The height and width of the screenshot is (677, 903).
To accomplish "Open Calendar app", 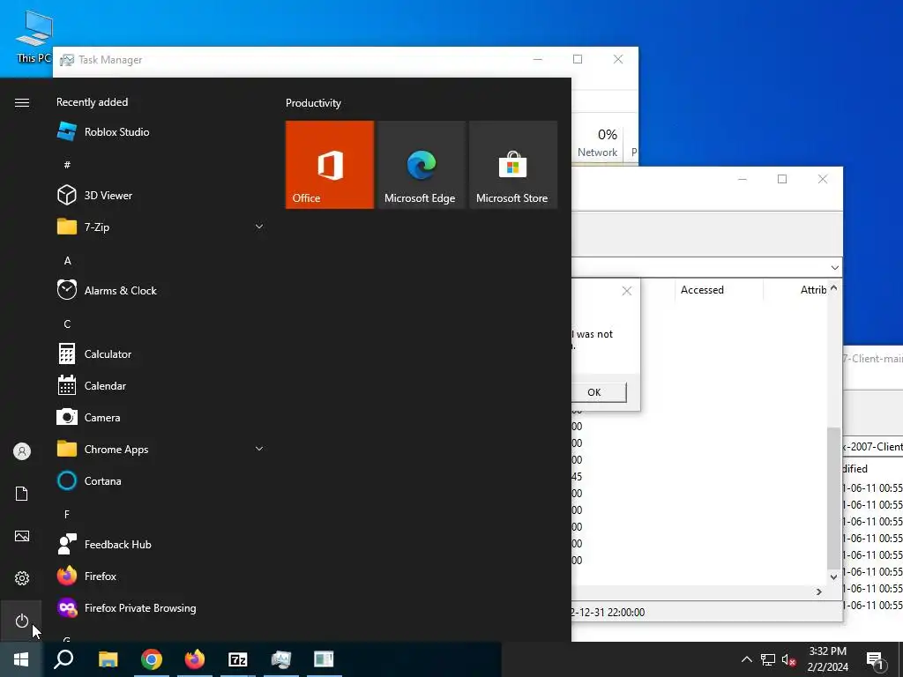I will tap(161, 385).
